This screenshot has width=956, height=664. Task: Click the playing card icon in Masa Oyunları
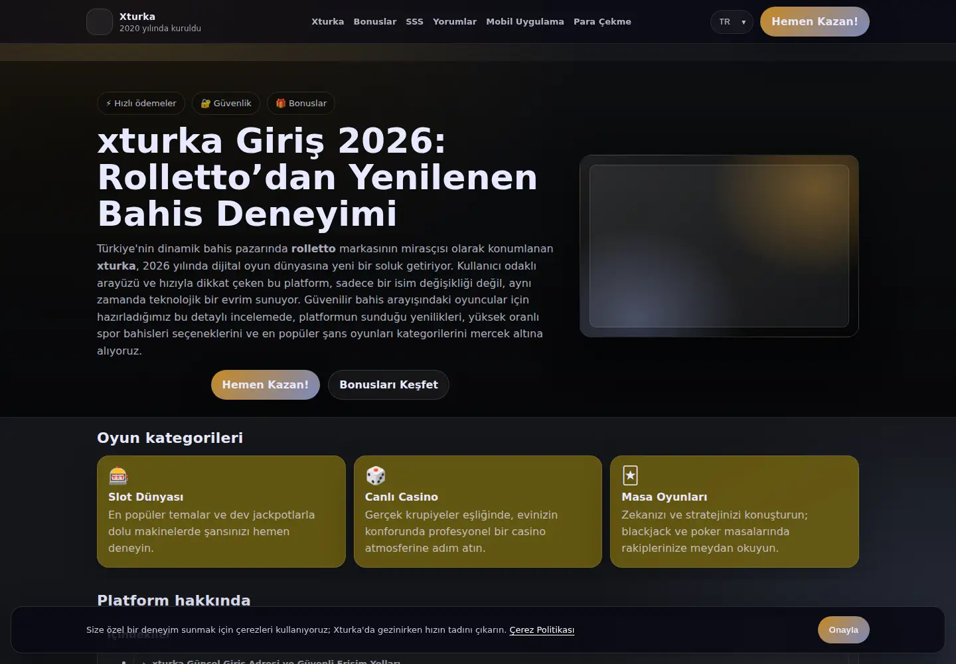631,475
